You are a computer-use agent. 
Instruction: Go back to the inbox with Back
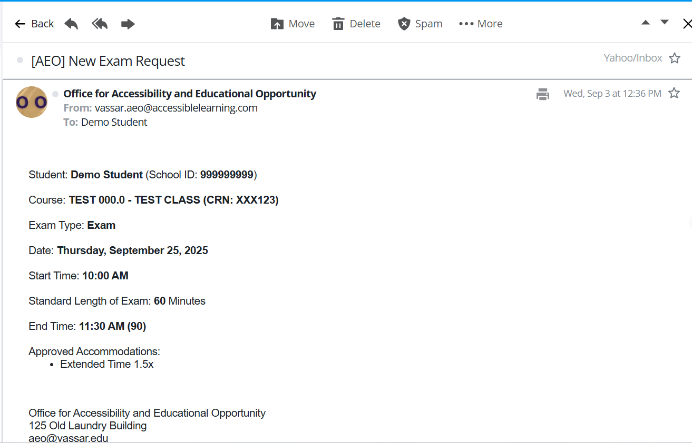point(34,24)
